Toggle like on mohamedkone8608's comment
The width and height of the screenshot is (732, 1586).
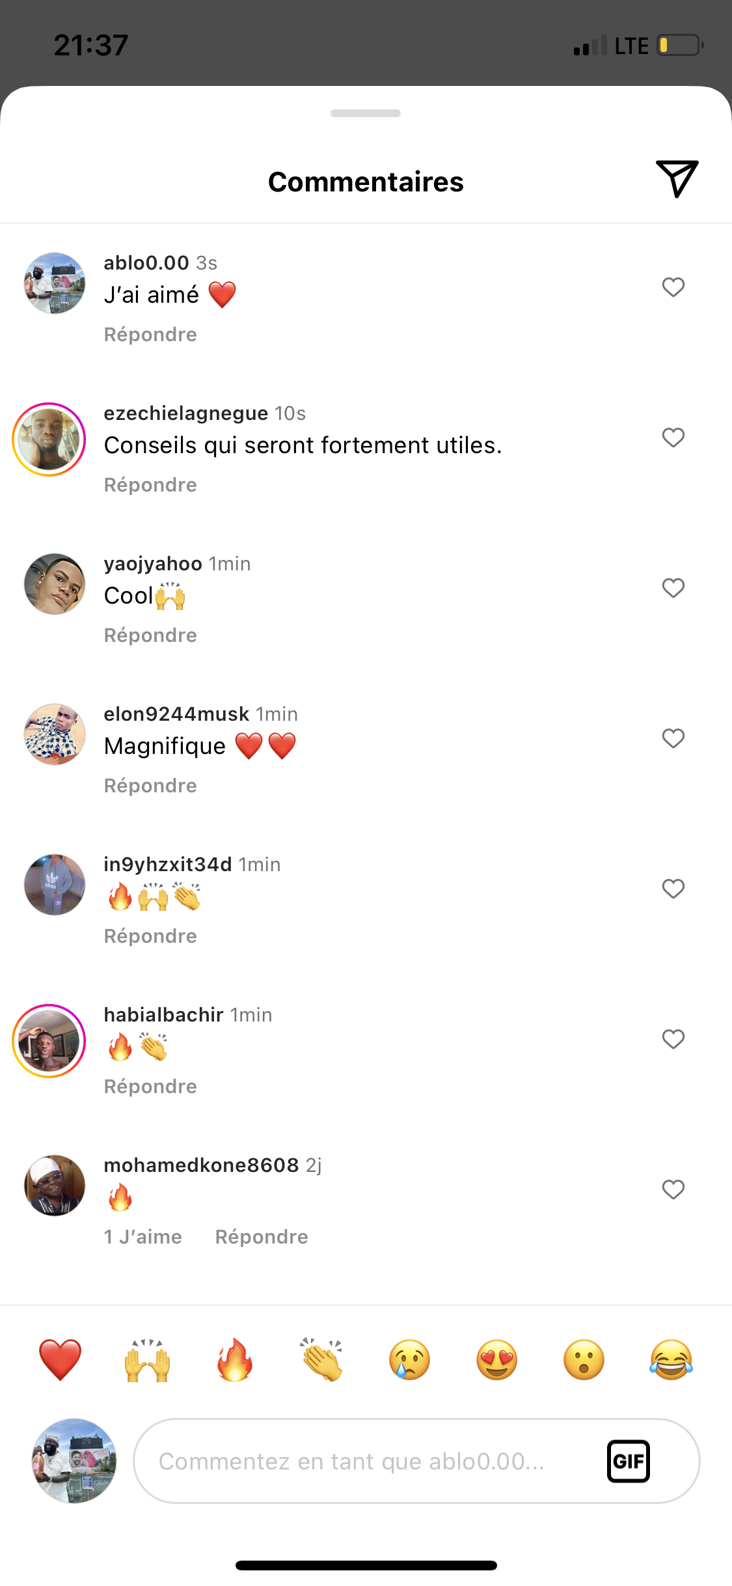673,1189
